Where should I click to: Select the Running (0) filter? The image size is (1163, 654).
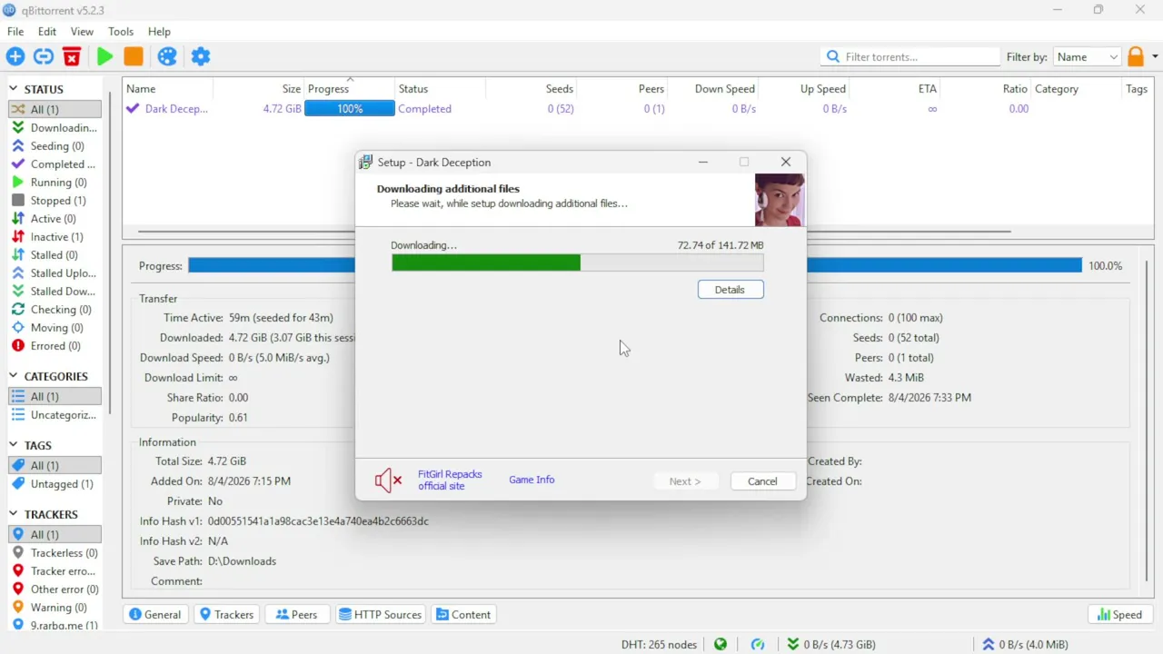[55, 182]
